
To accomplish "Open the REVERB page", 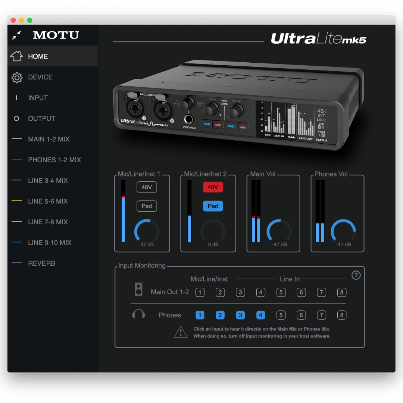I will coord(53,263).
